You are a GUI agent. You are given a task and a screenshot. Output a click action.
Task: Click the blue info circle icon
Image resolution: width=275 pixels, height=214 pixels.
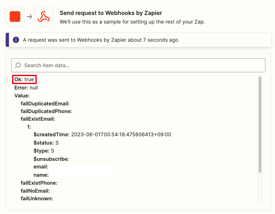point(16,40)
